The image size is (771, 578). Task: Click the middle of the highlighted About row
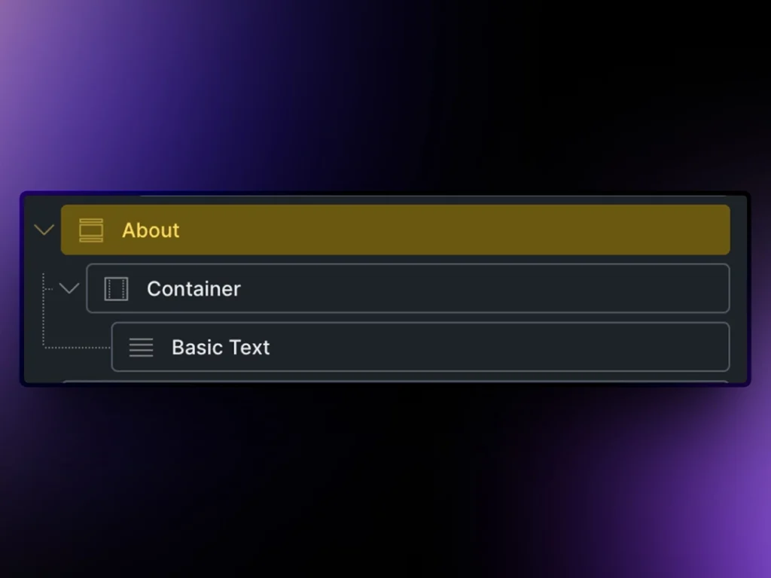[x=395, y=230]
